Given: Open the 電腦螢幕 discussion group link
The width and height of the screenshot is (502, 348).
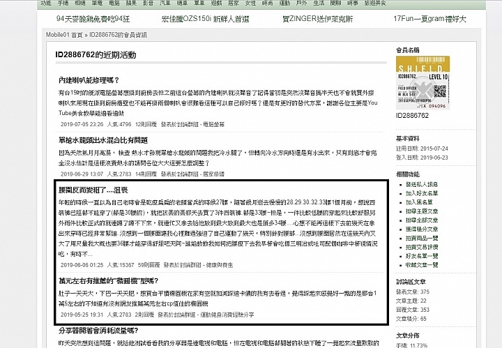Looking at the screenshot, I should tap(214, 124).
